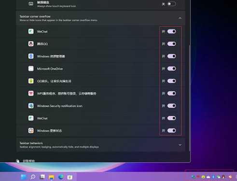Viewport: 237px width, 181px height.
Task: Switch off the Windows 更新状态 toggle
Action: pos(171,130)
